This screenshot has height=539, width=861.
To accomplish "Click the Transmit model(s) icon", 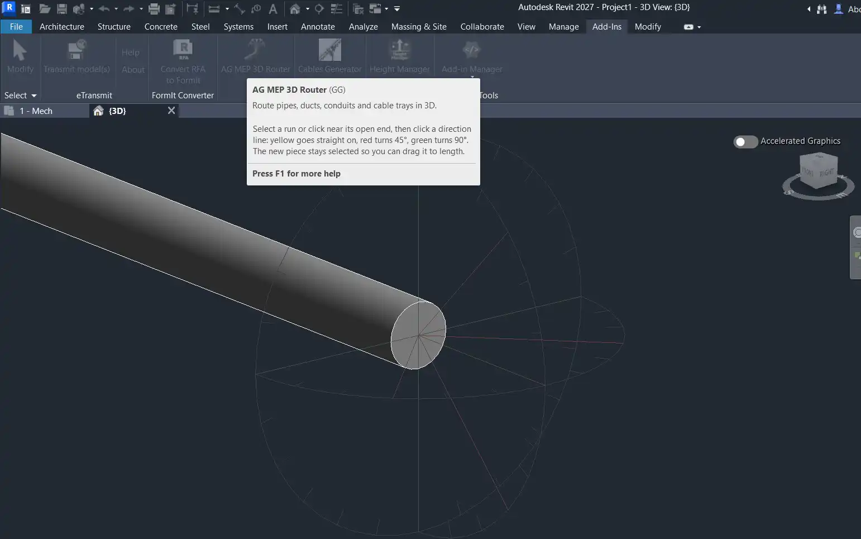I will coord(76,56).
